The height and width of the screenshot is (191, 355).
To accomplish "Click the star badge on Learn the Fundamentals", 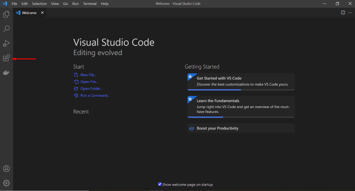I will pos(191,99).
